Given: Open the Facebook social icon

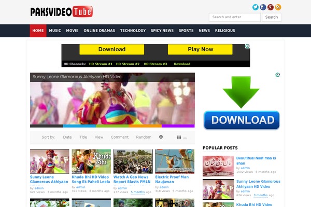Looking at the screenshot, I should [263, 7].
